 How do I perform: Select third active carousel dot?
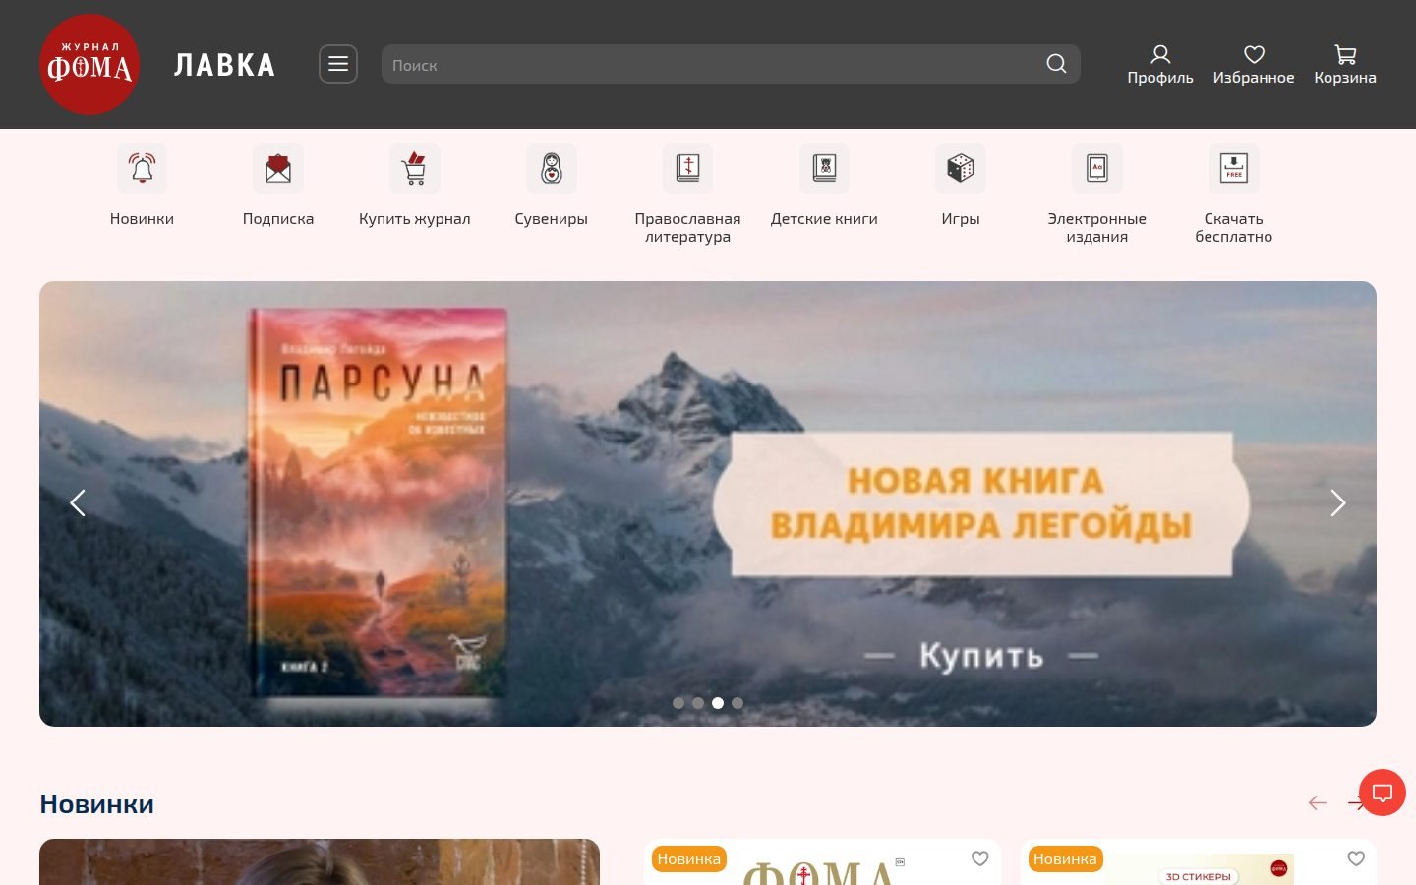tap(718, 703)
